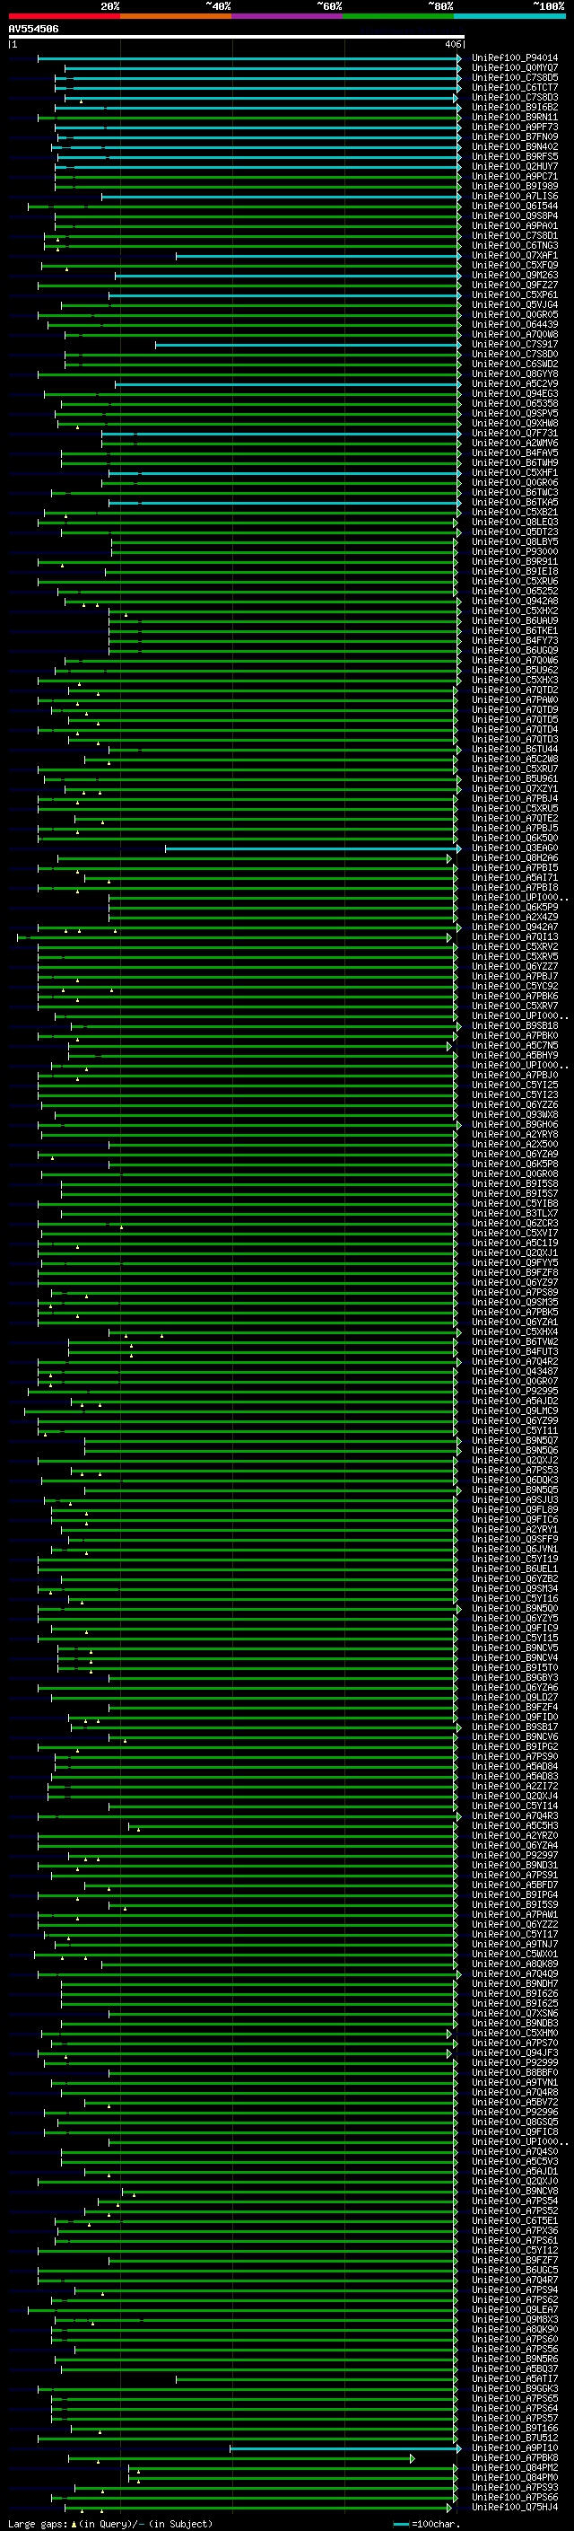The image size is (574, 2531).
Task: Select the UniRef100_Q75HJ4 label at the bottom
Action: click(515, 2508)
